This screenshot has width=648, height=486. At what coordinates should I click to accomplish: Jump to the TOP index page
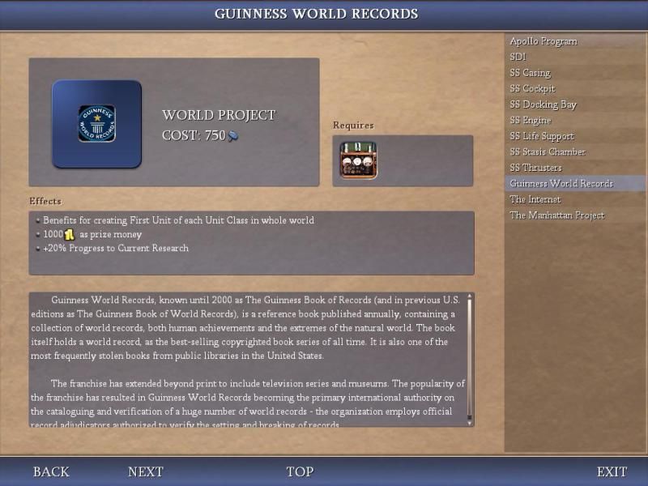click(x=300, y=471)
